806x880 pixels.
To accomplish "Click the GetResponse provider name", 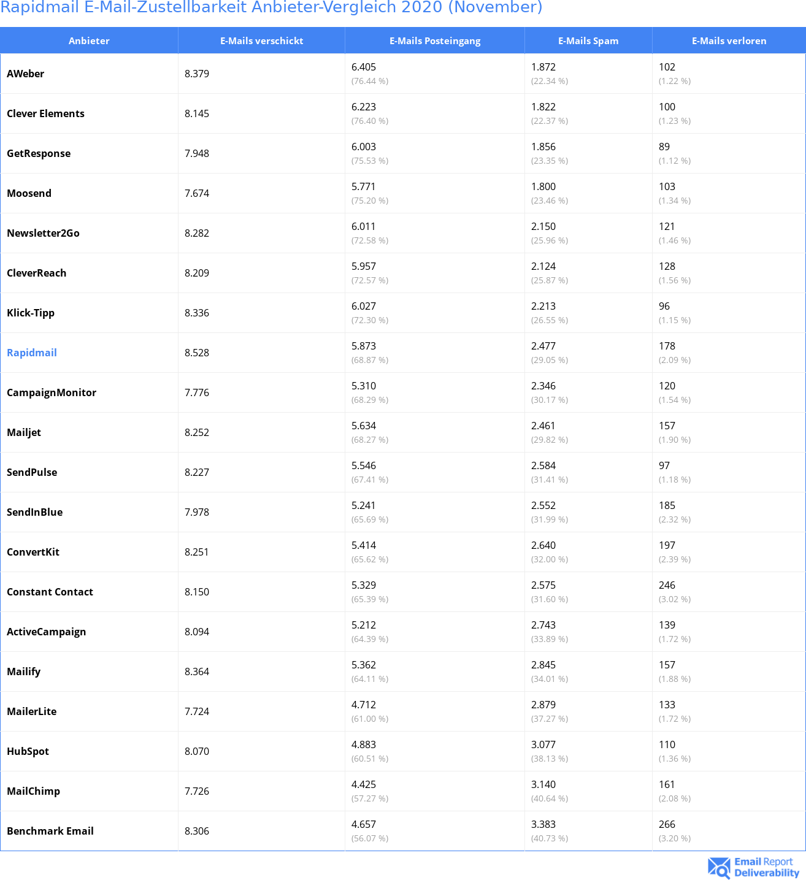I will [x=39, y=153].
